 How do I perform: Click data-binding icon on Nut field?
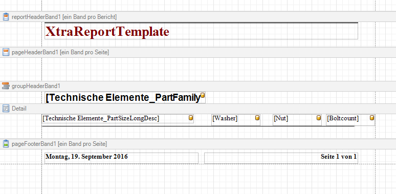(319, 118)
